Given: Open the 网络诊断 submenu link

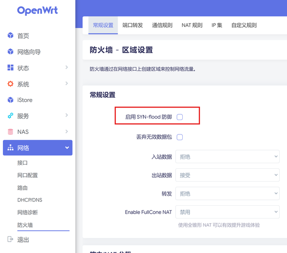Looking at the screenshot, I should click(28, 212).
